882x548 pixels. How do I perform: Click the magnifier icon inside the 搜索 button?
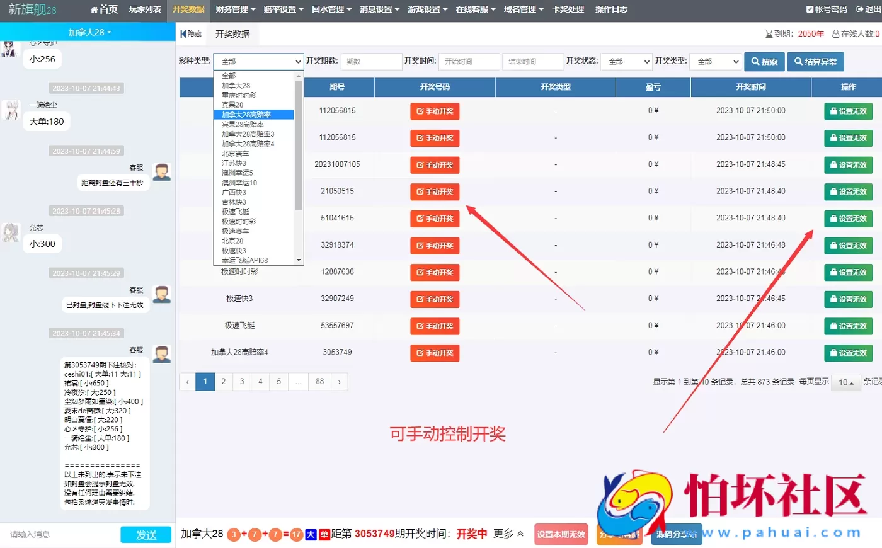point(755,61)
